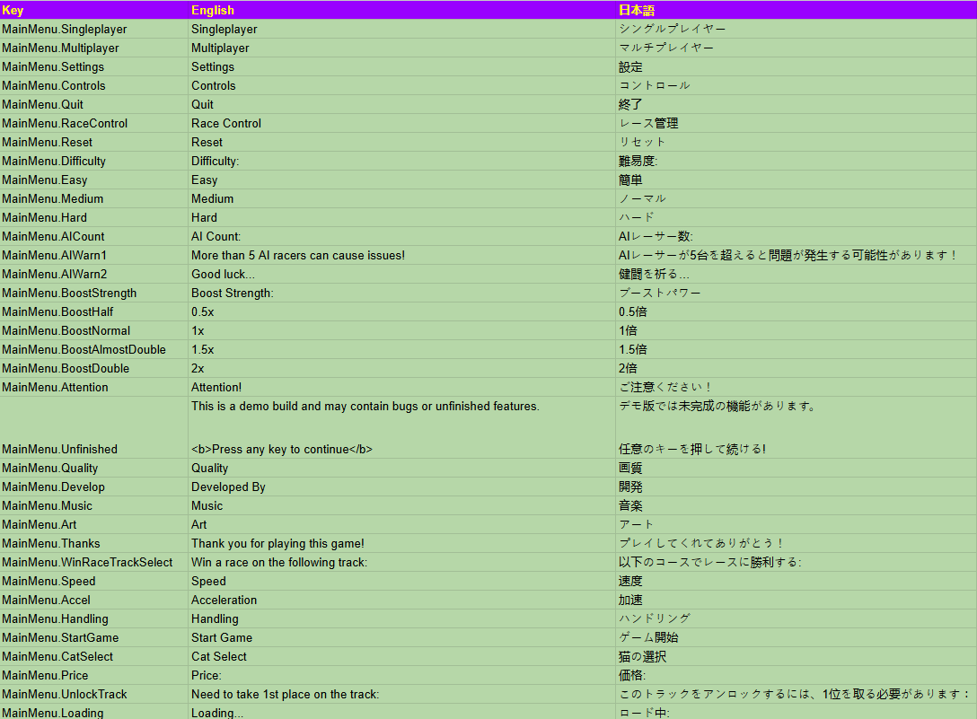Select the MainMenu.Loading key cell
Screen dimensions: 977x719
click(x=94, y=712)
